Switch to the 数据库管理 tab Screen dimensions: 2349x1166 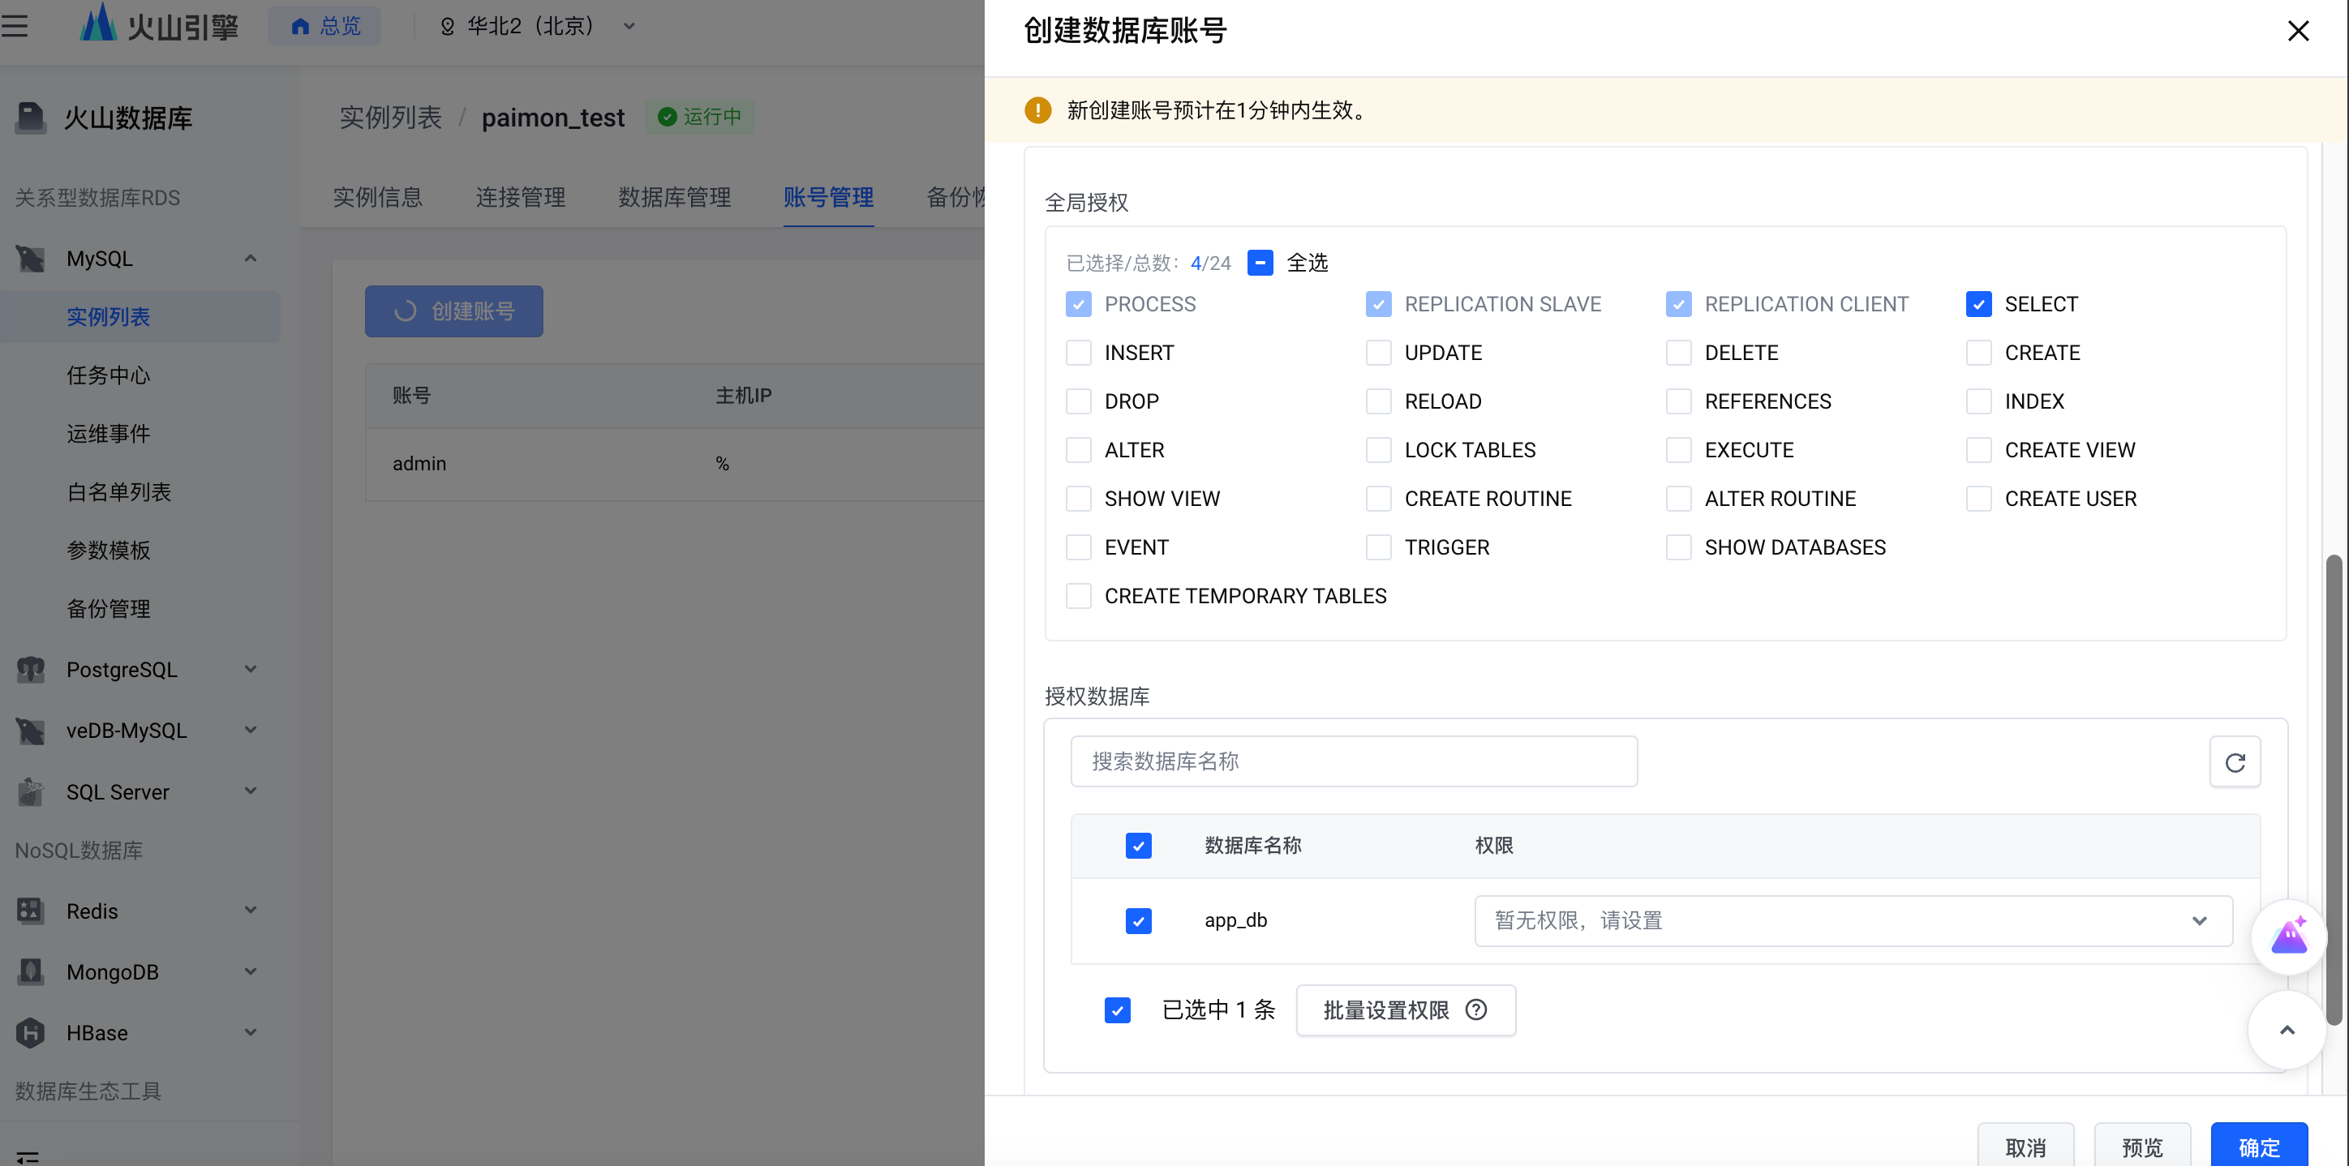pyautogui.click(x=675, y=198)
